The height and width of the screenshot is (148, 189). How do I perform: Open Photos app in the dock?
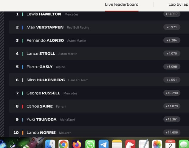point(157,144)
